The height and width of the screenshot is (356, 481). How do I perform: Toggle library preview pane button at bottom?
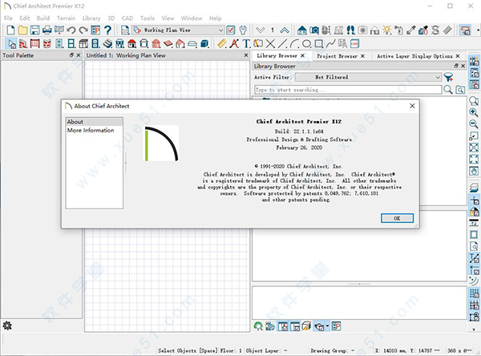(283, 326)
